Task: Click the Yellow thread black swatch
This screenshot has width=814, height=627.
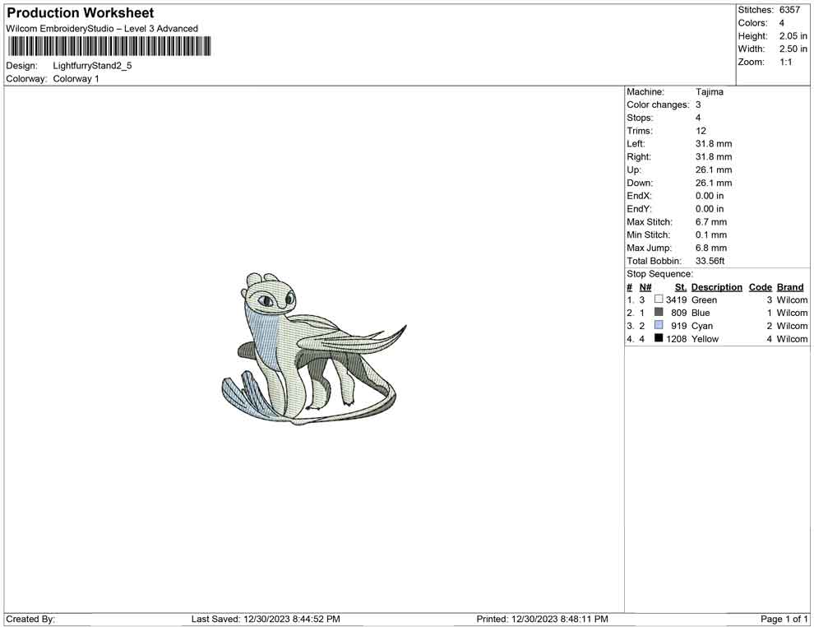Action: pyautogui.click(x=659, y=338)
